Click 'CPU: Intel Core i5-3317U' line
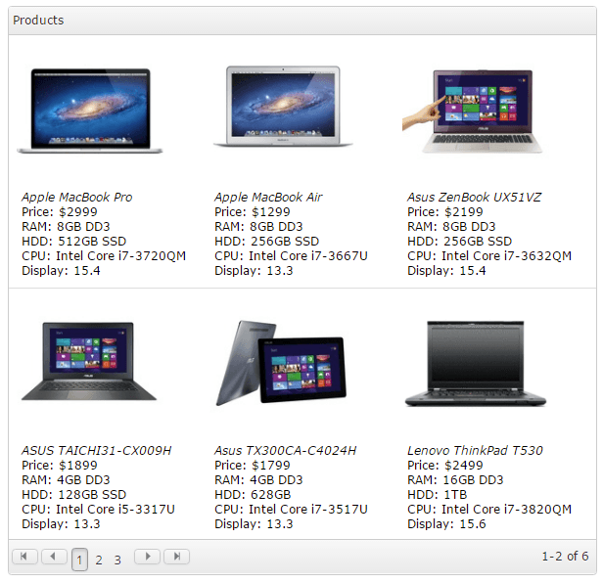 (x=99, y=509)
